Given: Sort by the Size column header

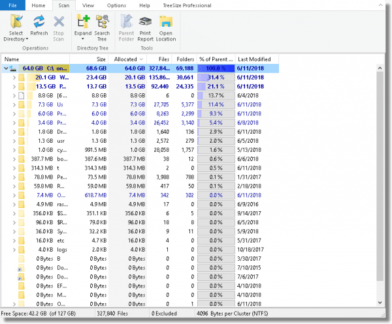Looking at the screenshot, I should 89,59.
